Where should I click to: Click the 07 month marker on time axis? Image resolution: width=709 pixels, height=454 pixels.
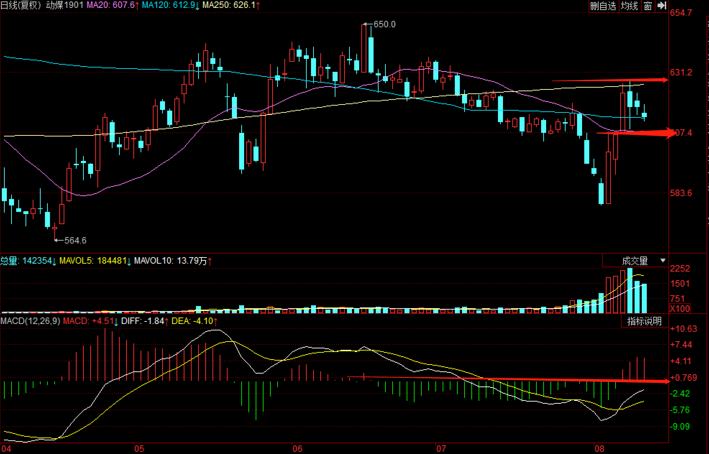click(441, 449)
